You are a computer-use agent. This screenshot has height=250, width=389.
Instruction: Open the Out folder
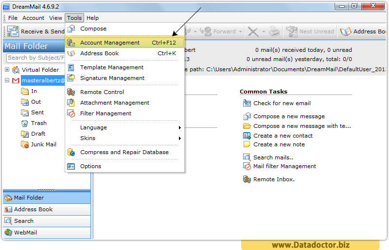[36, 102]
